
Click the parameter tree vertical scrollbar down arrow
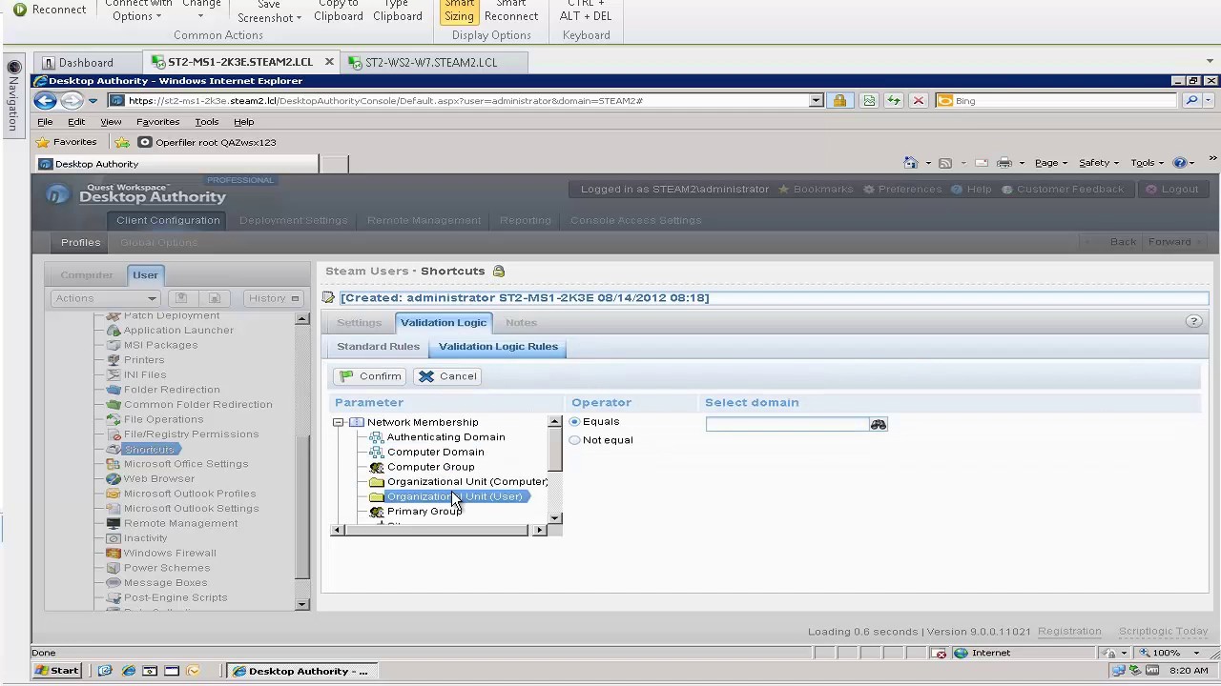[x=555, y=518]
